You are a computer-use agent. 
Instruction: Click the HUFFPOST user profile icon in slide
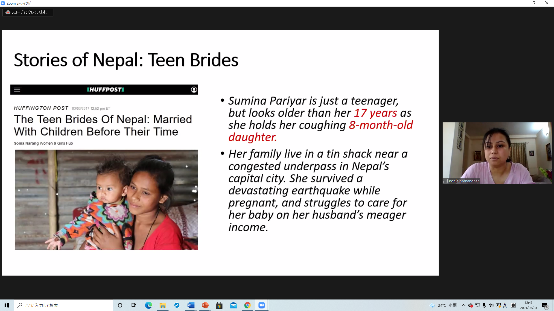click(194, 90)
